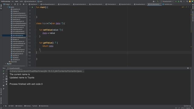
Task: Click KotlinLearning breadcrumb in navigation bar
Action: [x=5, y=1]
